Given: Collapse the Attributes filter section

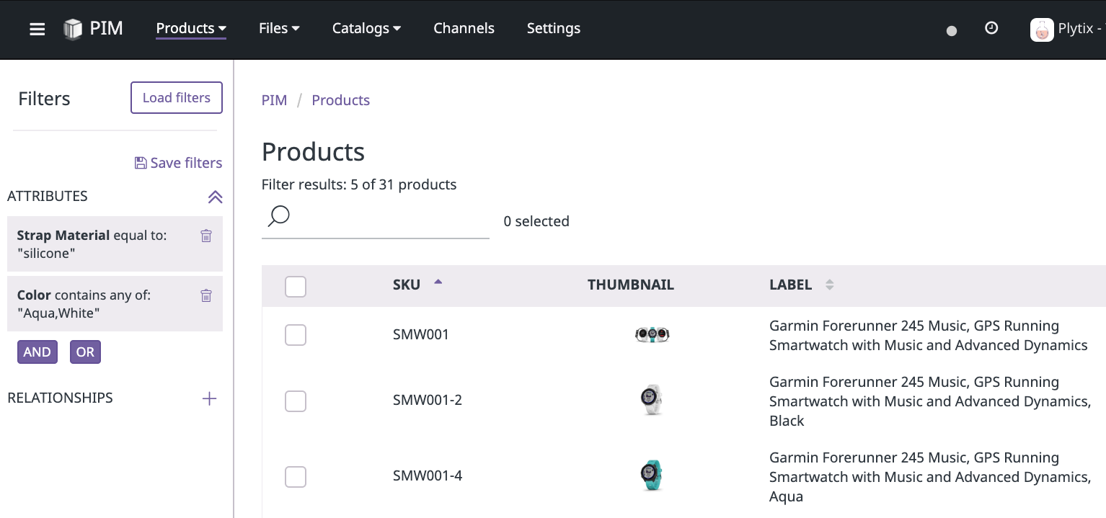Looking at the screenshot, I should pos(215,197).
